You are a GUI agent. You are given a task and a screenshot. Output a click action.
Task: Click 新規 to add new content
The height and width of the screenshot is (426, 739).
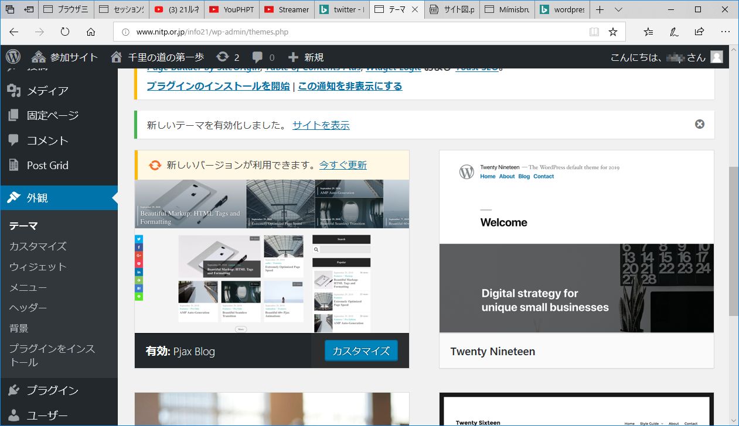coord(306,57)
